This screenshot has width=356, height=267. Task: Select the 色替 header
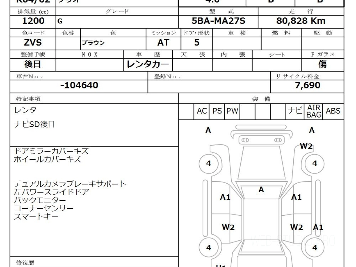click(68, 33)
